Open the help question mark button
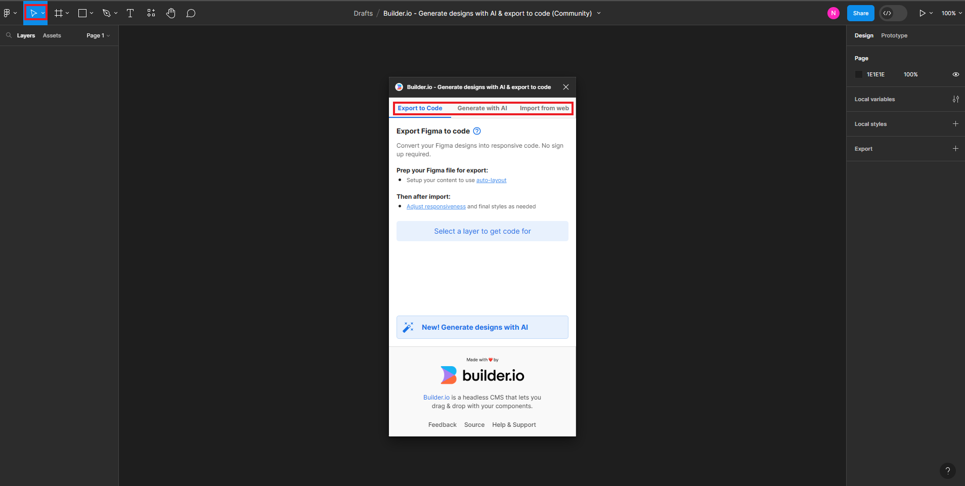 click(x=948, y=471)
